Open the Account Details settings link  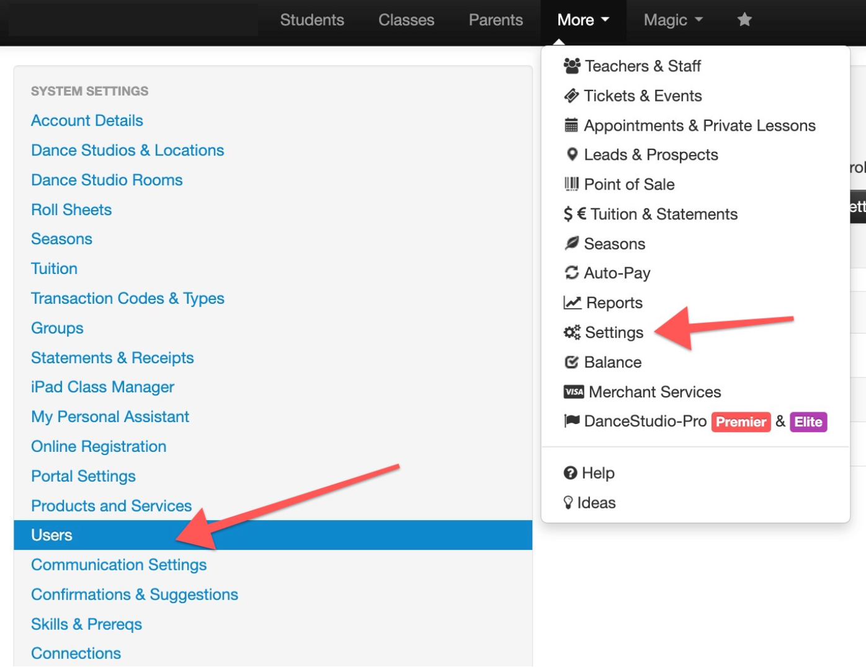[87, 120]
